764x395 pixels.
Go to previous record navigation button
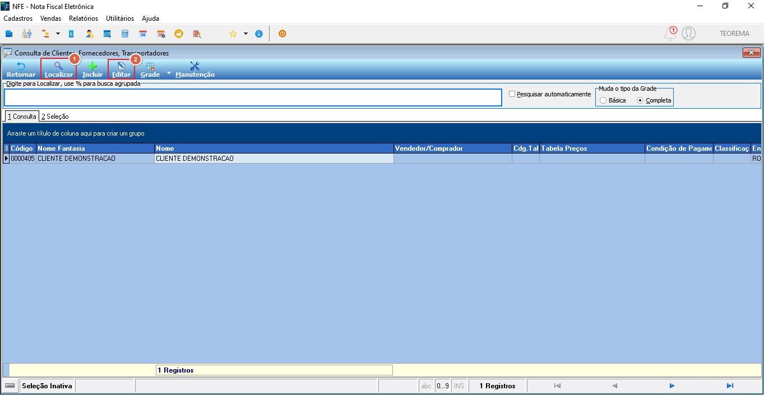(x=615, y=385)
